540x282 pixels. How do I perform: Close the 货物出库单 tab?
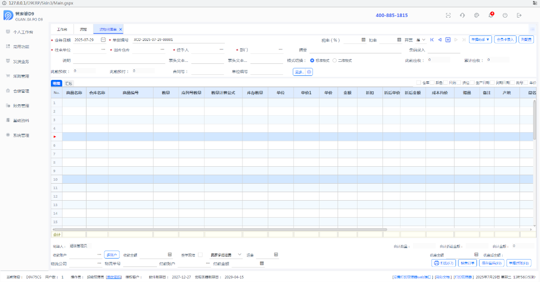(x=120, y=29)
